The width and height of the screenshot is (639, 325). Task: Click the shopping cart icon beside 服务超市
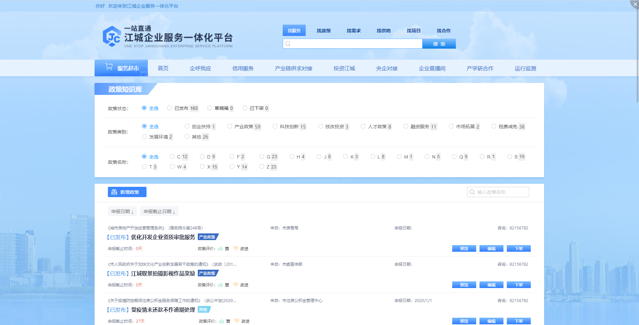point(109,67)
